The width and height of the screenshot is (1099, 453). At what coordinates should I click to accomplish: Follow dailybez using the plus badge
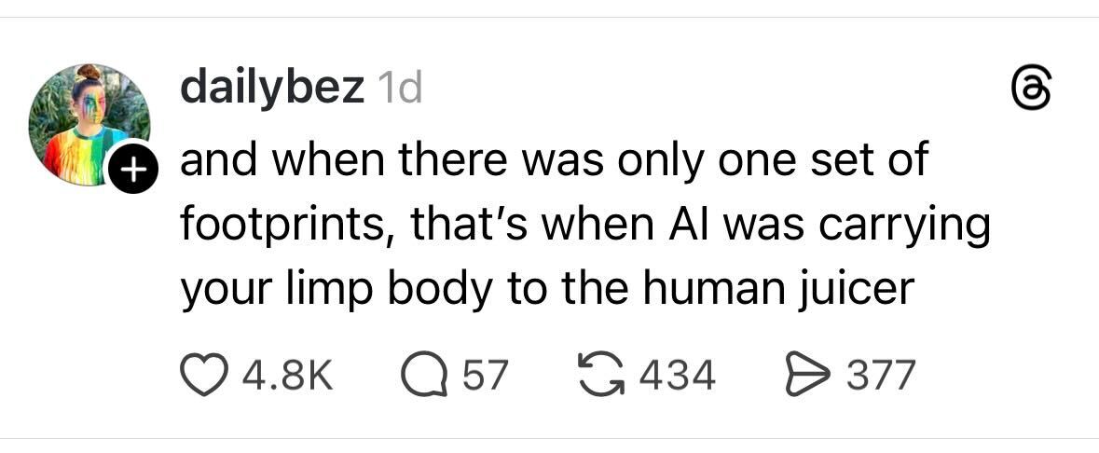131,171
